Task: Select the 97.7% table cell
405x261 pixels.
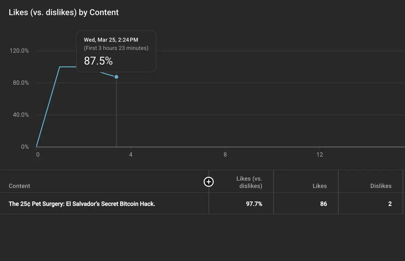Action: point(254,204)
